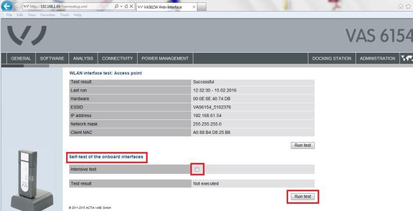The image size is (413, 211).
Task: Run the WLAN access point test
Action: [303, 145]
